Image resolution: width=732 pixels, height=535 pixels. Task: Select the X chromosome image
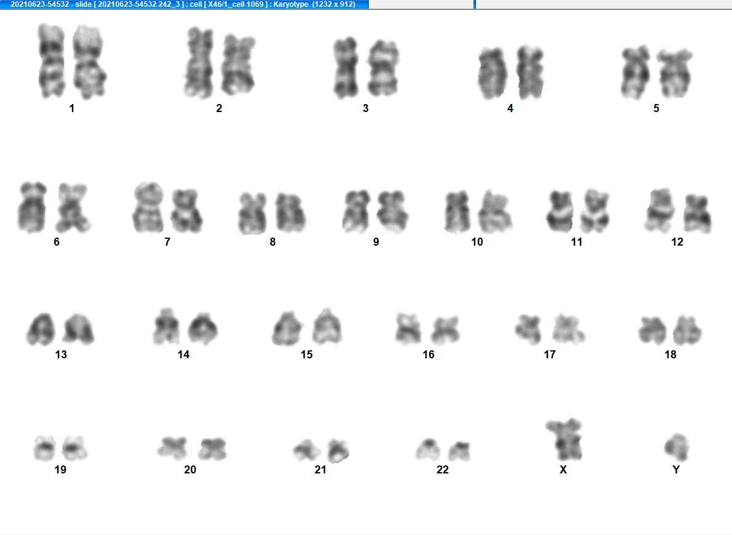click(564, 440)
